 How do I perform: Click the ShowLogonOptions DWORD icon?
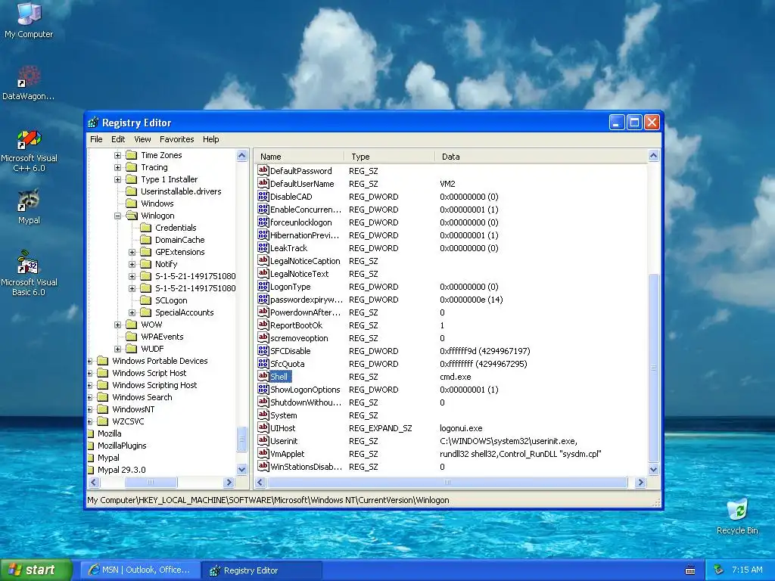tap(263, 389)
